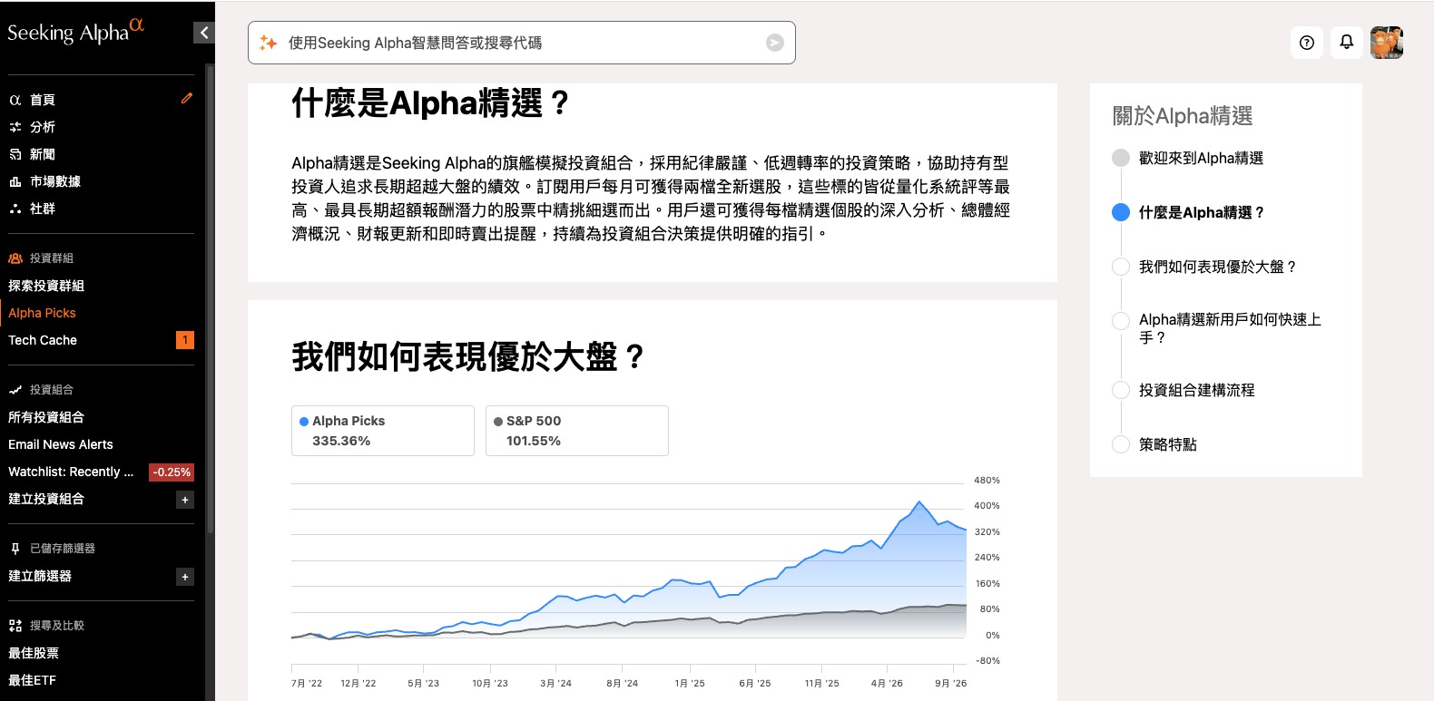Viewport: 1434px width, 701px height.
Task: Open the notifications bell icon
Action: (1347, 43)
